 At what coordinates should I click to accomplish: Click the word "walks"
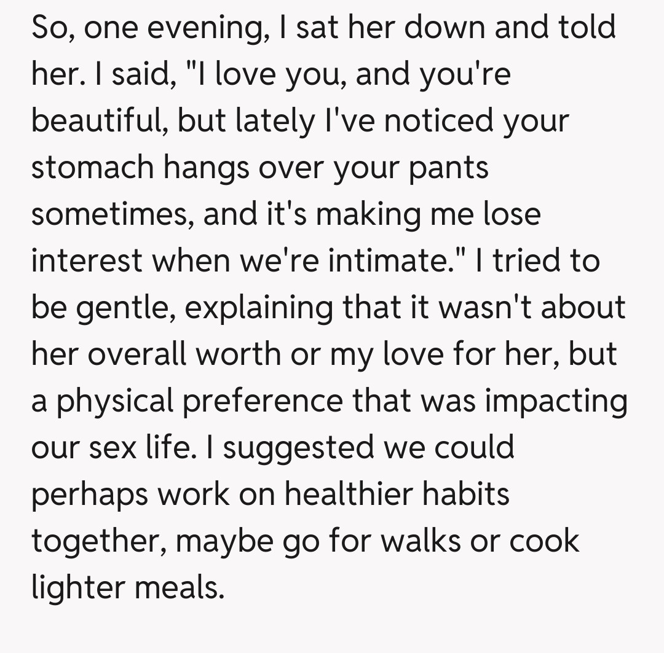pyautogui.click(x=432, y=542)
